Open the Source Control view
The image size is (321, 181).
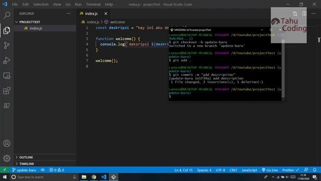(x=7, y=45)
